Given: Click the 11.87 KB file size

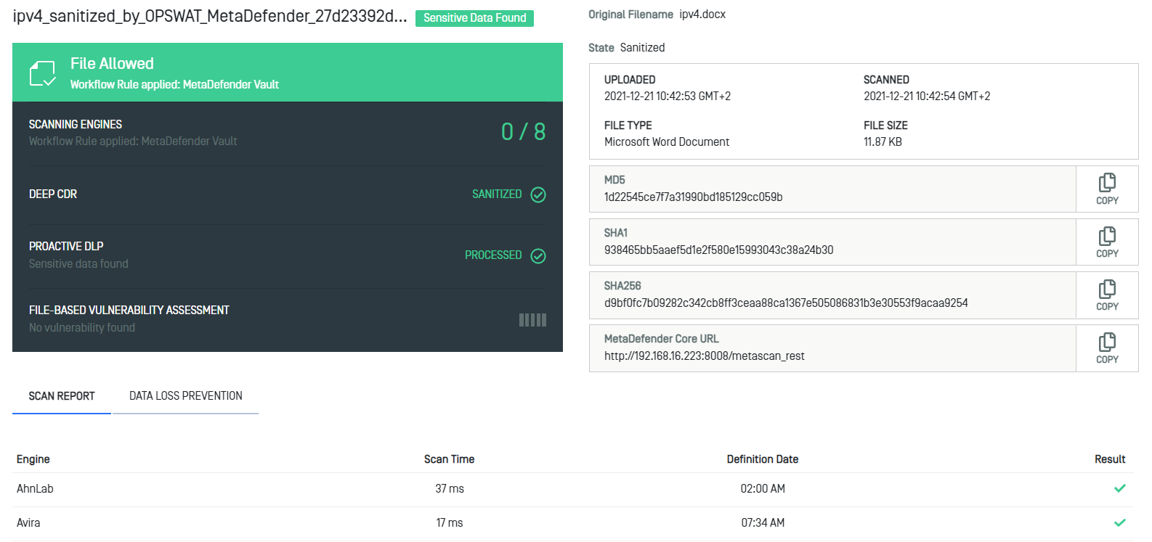Looking at the screenshot, I should point(883,142).
